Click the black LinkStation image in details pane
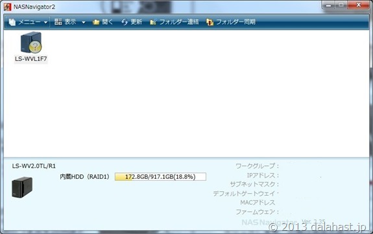Screen dimensions: 373x234 (x=22, y=187)
